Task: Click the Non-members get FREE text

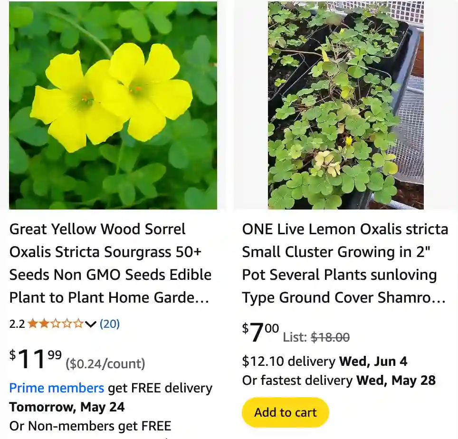Action: [90, 426]
